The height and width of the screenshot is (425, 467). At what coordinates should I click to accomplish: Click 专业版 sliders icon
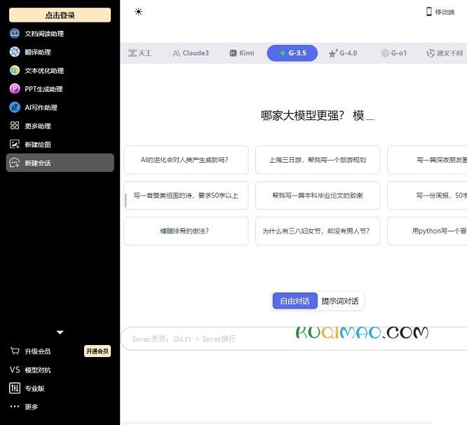coord(15,388)
